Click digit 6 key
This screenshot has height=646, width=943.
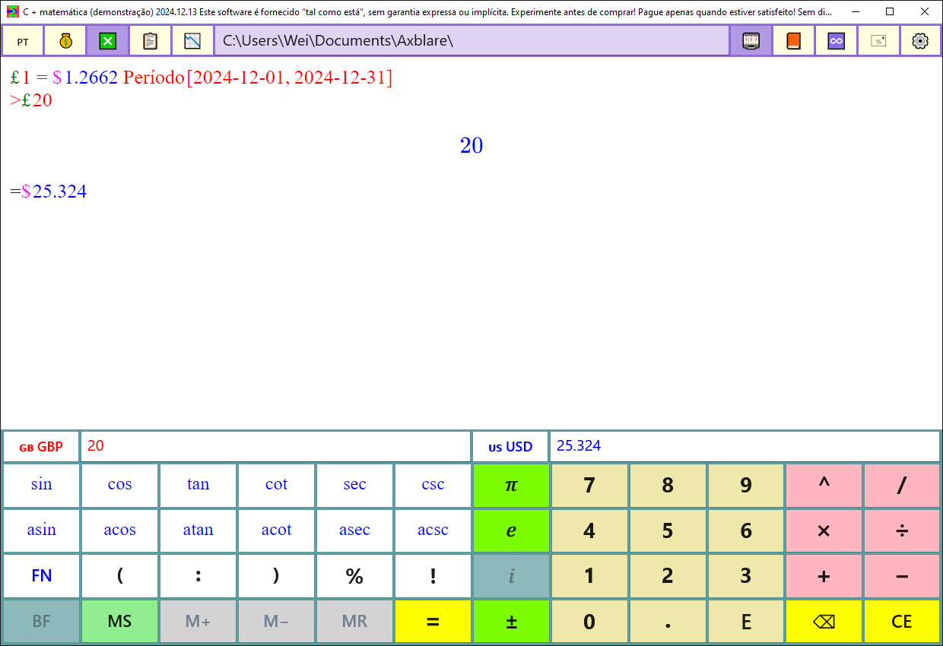[x=747, y=530]
